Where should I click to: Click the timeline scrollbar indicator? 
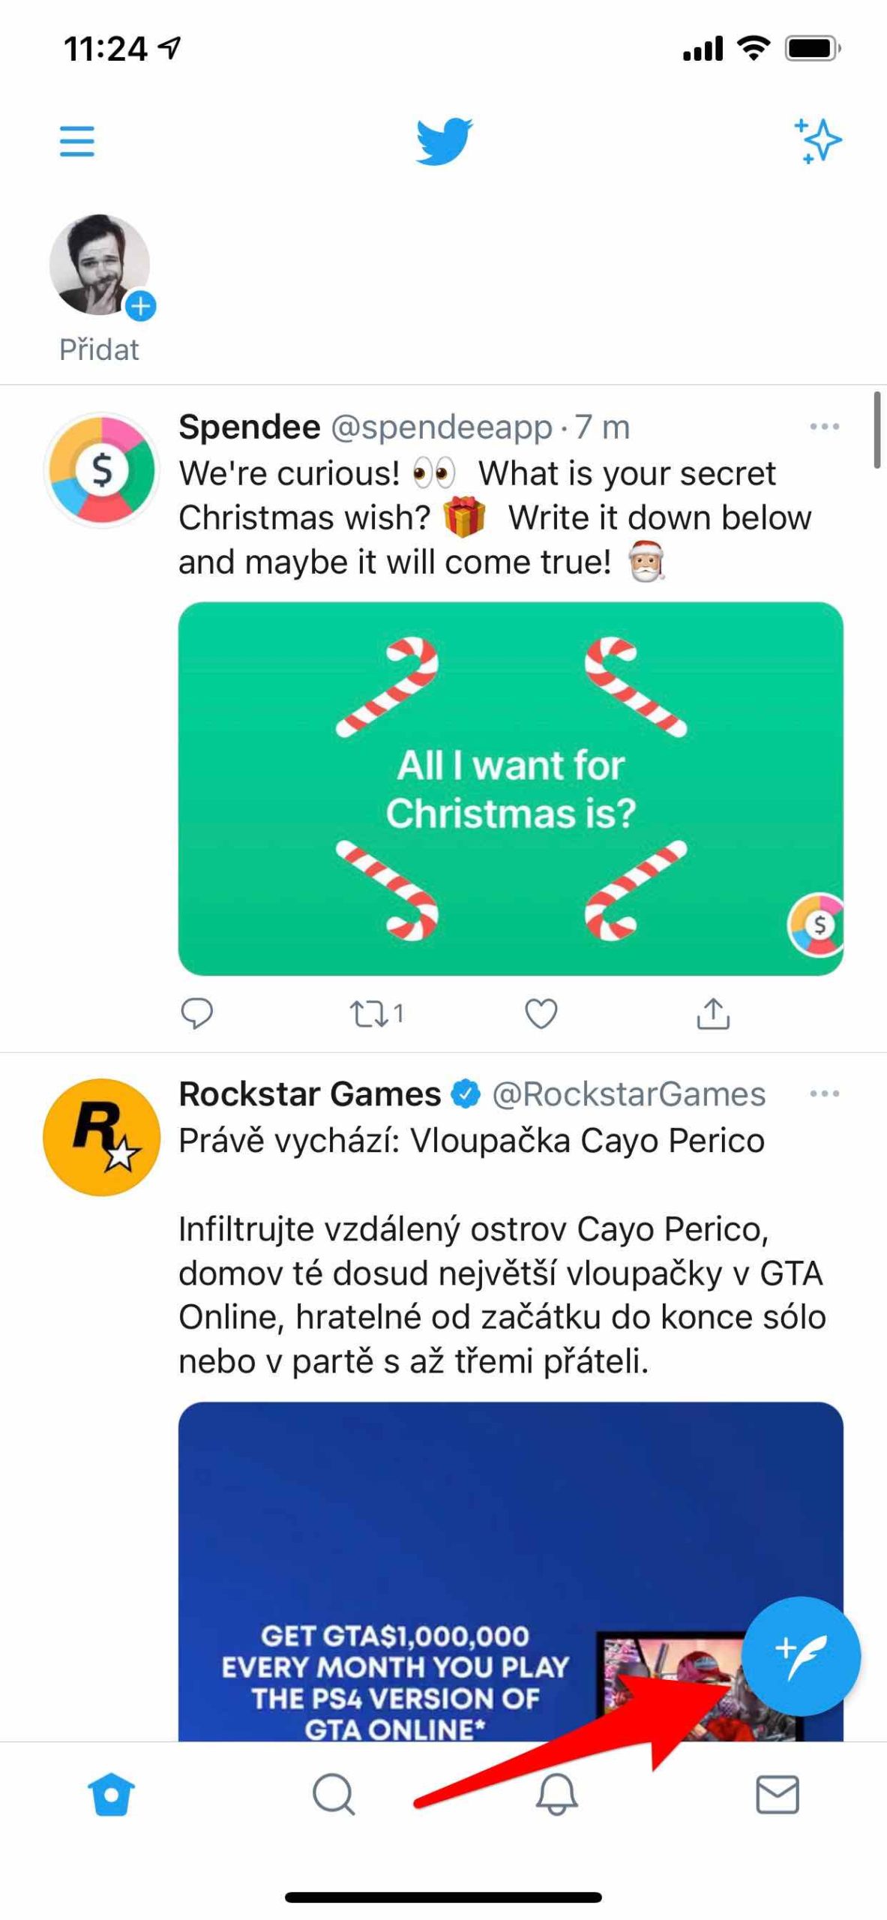point(877,430)
